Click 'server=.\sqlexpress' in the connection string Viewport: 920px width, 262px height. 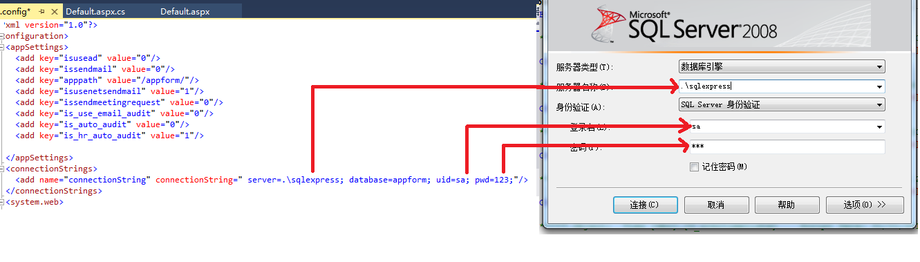(296, 180)
